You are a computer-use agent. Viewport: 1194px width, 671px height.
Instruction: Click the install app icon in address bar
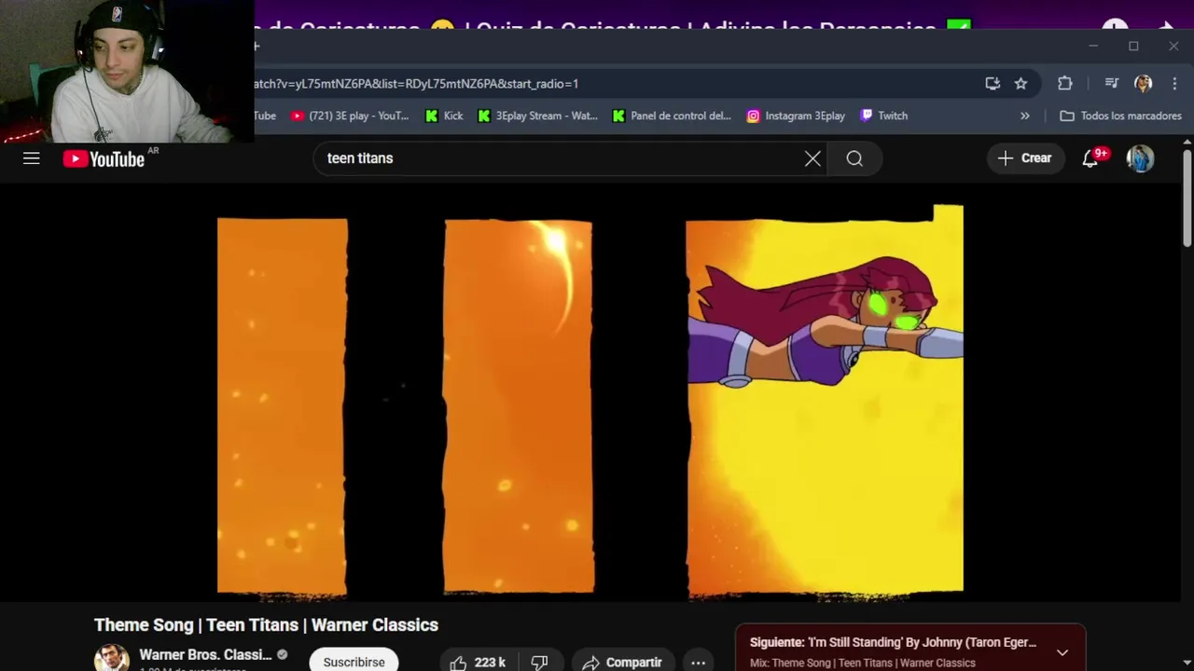click(993, 84)
